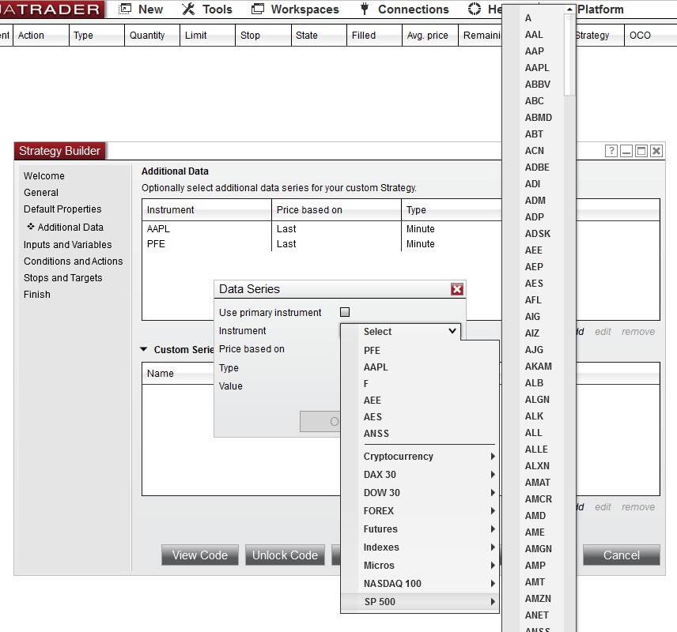Screen dimensions: 677x632
Task: Go to the Welcome step
Action: click(x=44, y=176)
